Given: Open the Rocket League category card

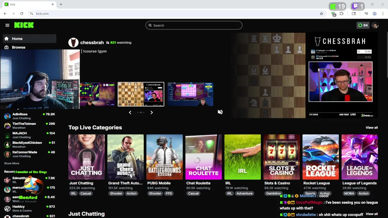Looking at the screenshot, I should tap(320, 157).
